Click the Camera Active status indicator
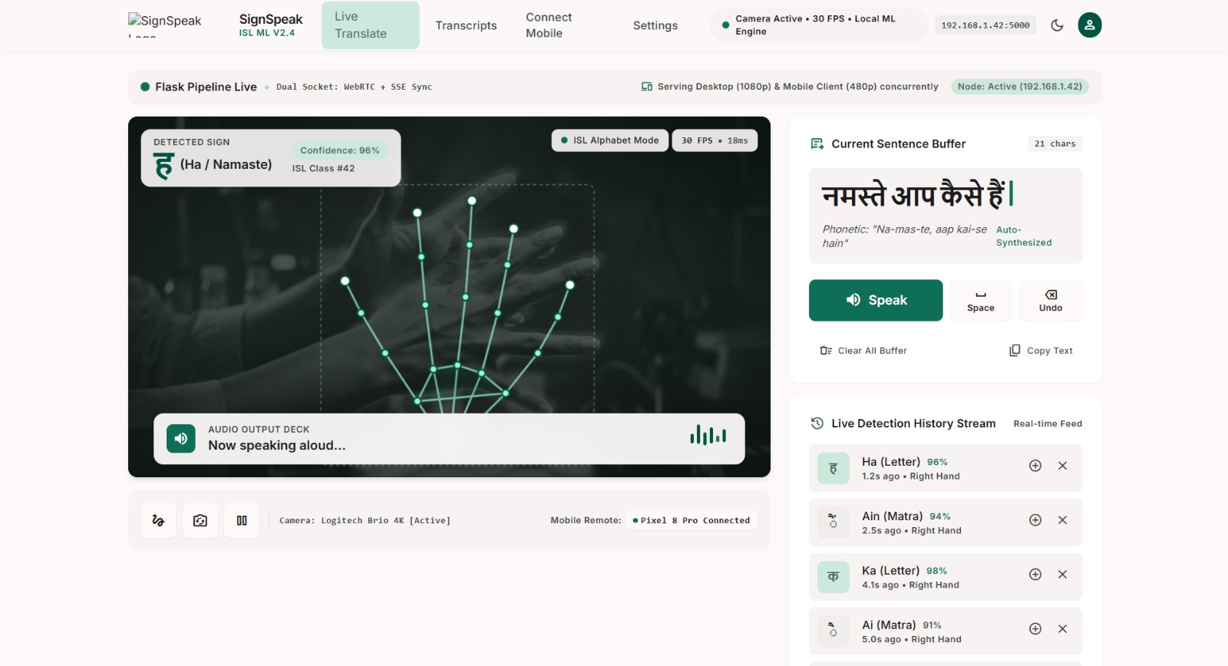This screenshot has width=1228, height=666. click(x=819, y=25)
